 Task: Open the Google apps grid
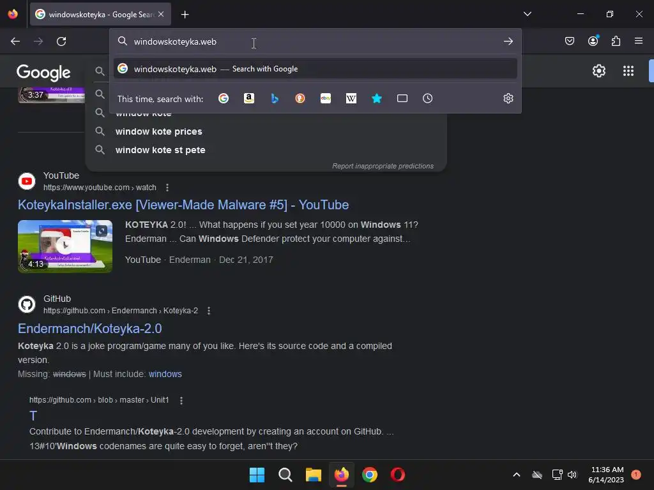[x=628, y=71]
